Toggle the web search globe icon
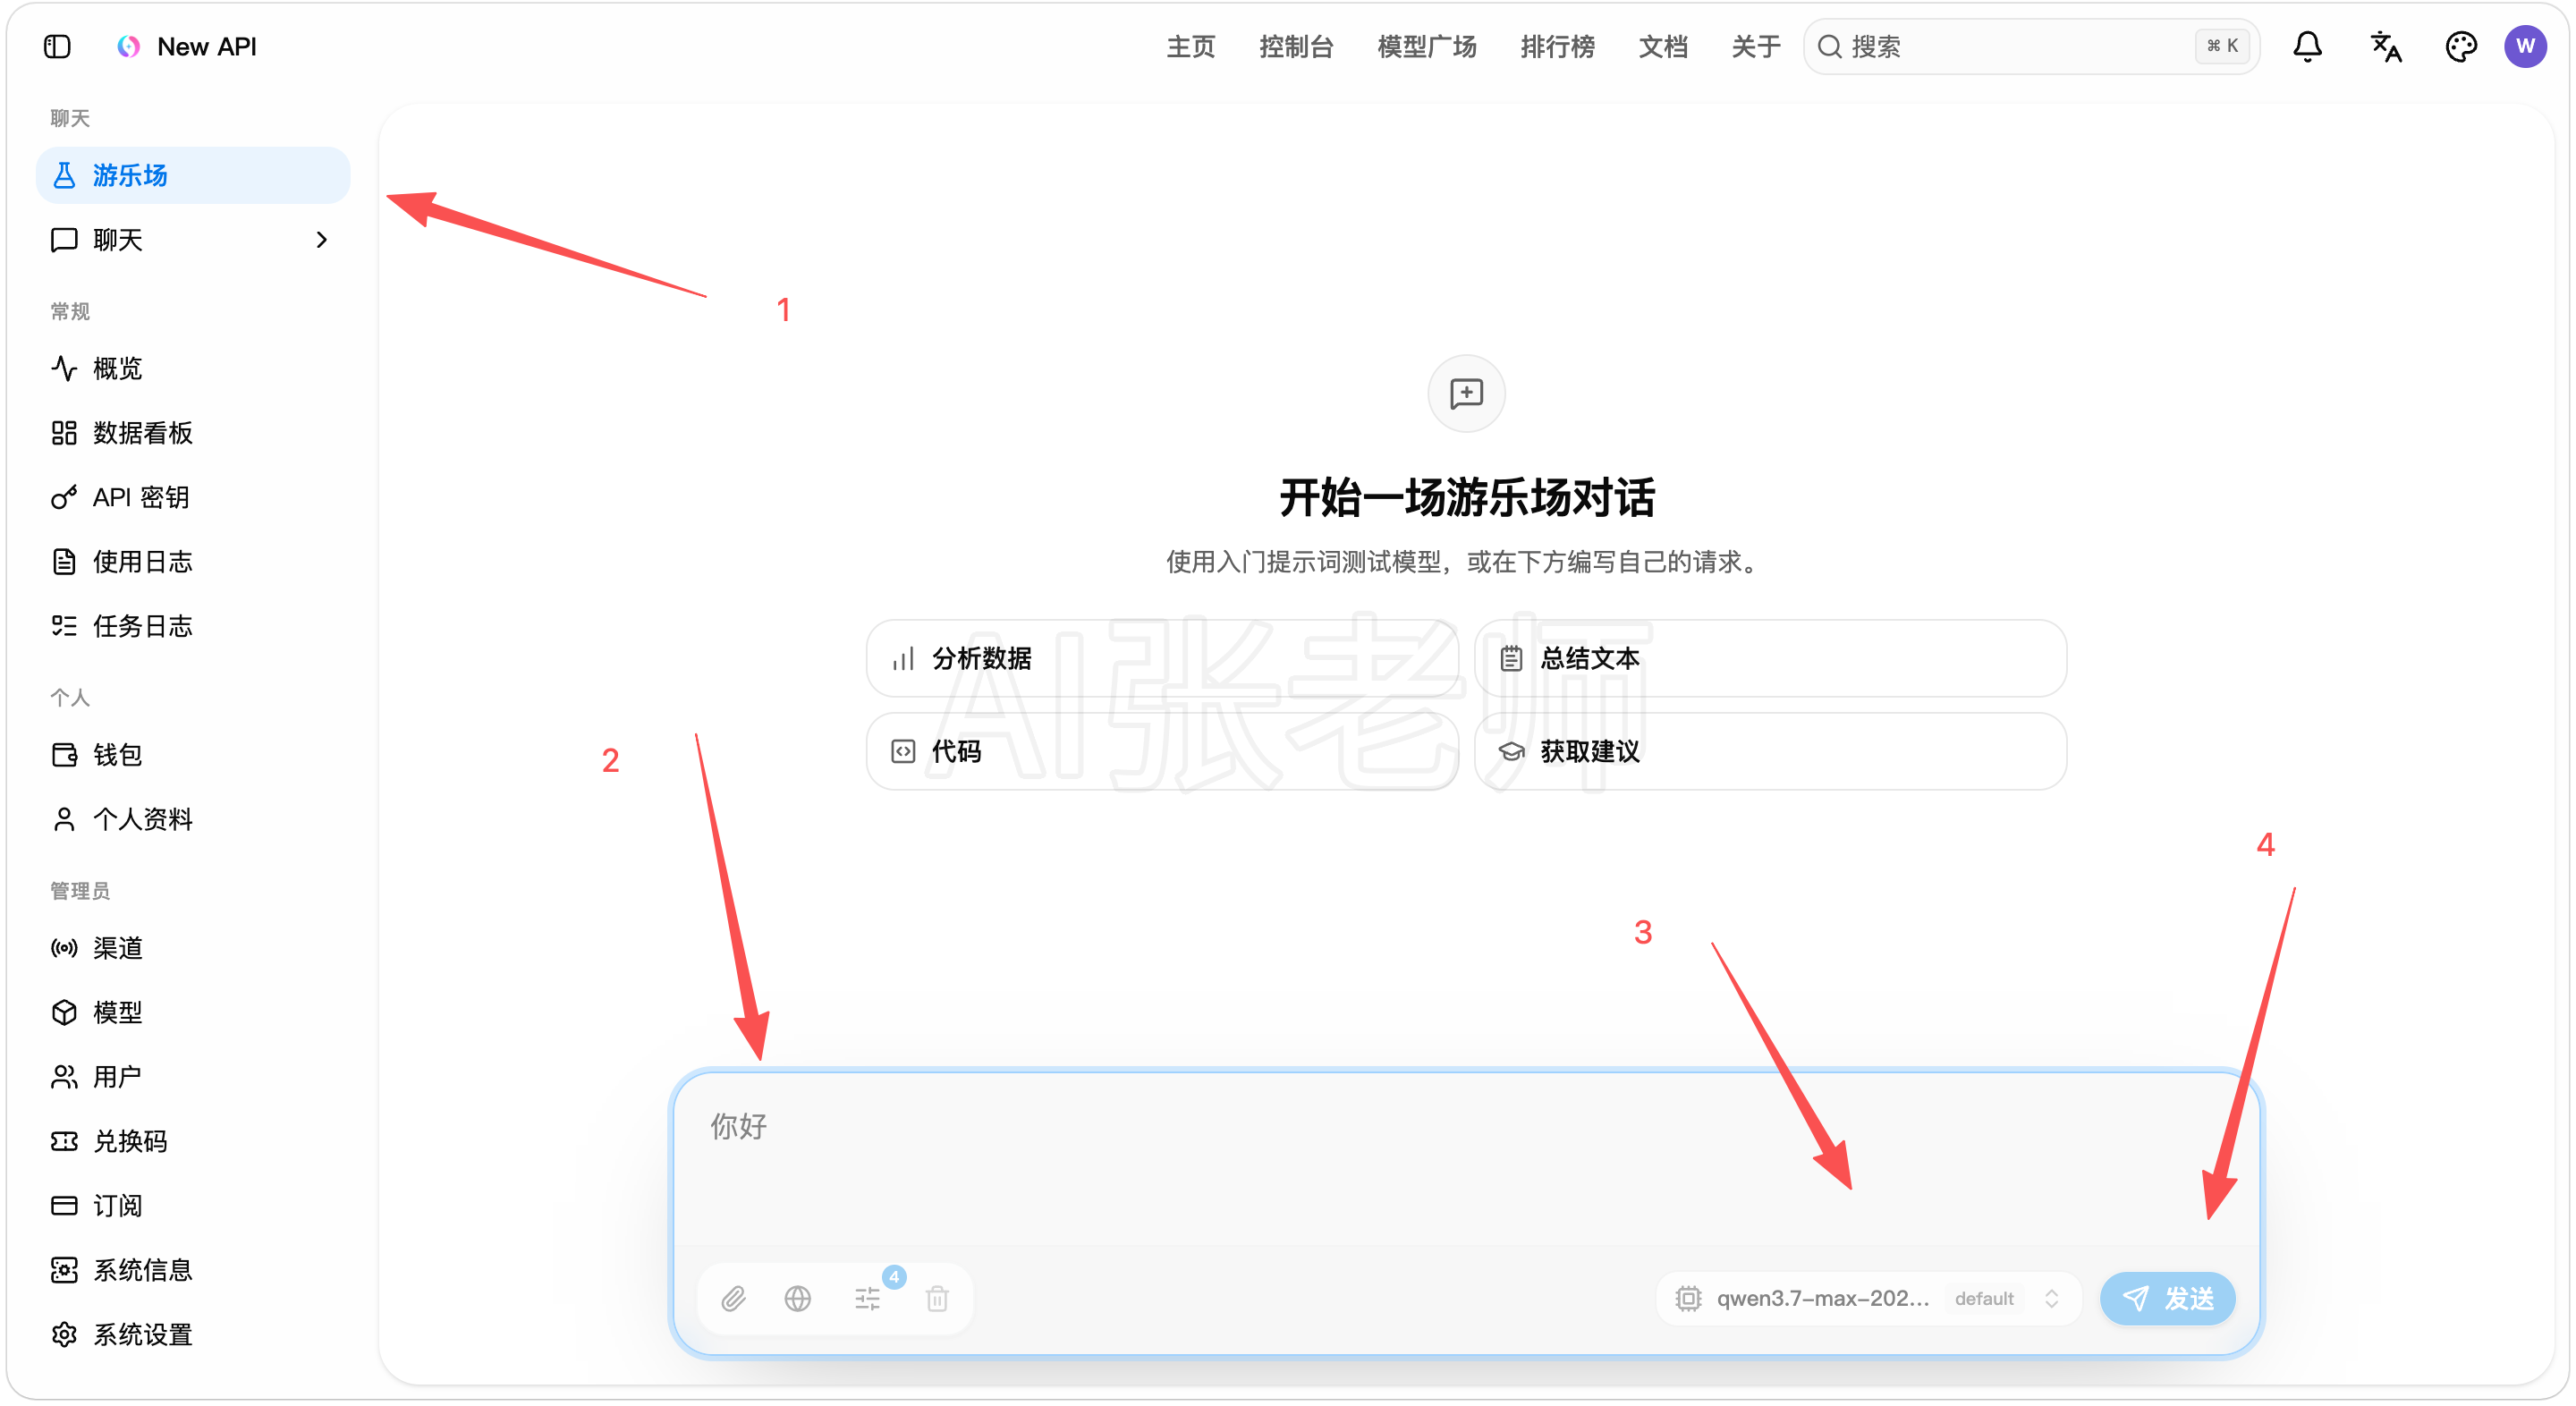This screenshot has height=1406, width=2576. [797, 1298]
